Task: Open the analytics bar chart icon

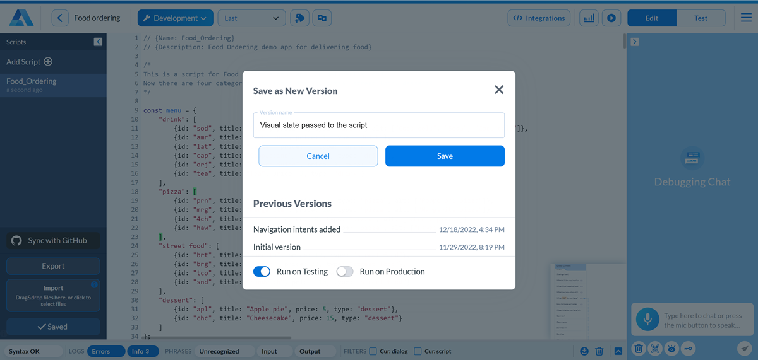Action: tap(589, 18)
